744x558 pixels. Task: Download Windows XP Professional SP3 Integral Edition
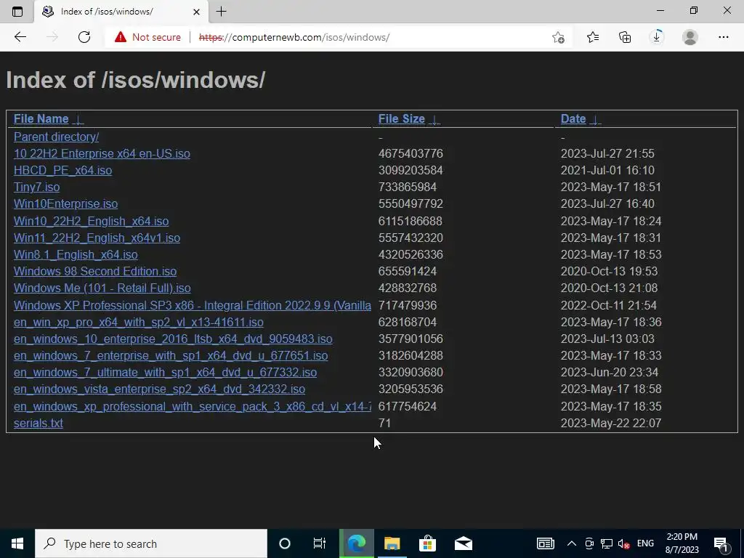192,305
